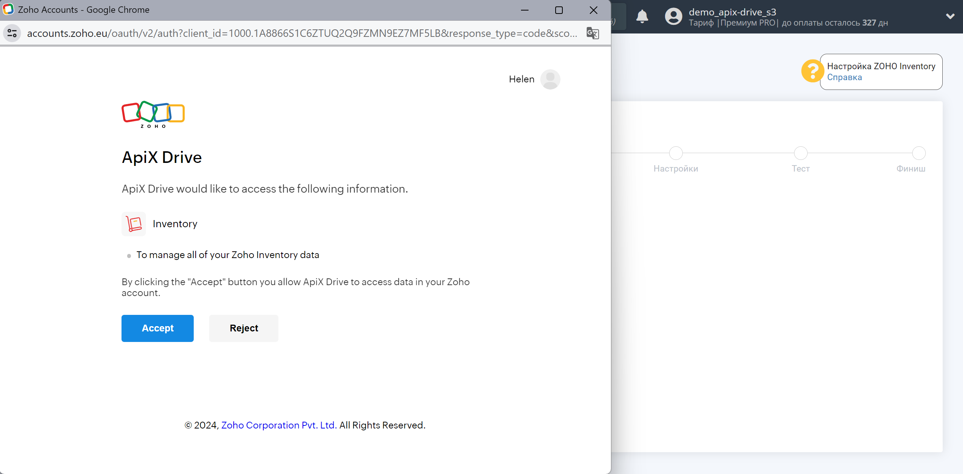Click 'To manage all of your Zoho Inventory data'

(228, 255)
